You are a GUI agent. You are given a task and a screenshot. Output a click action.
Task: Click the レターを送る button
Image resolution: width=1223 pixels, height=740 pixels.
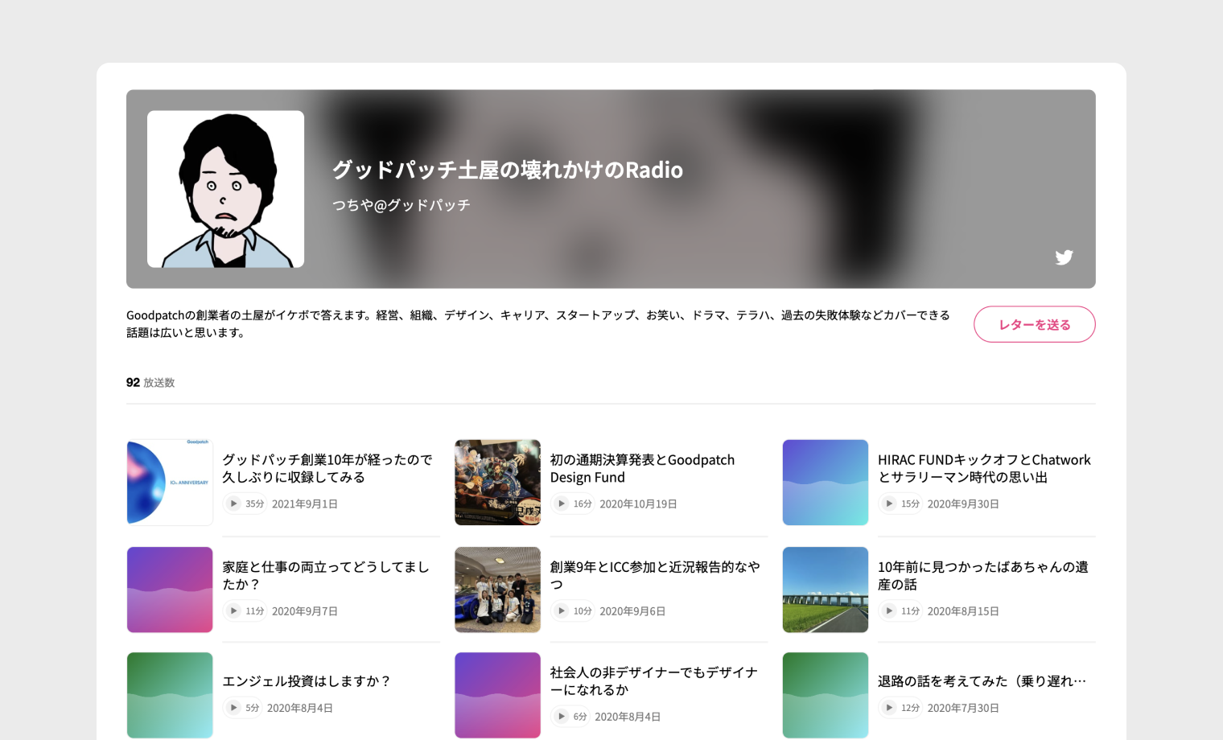(x=1034, y=324)
